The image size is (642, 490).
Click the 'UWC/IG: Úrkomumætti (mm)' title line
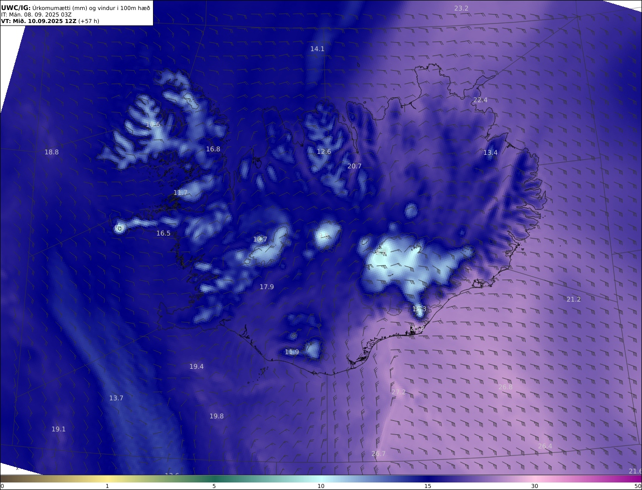coord(75,8)
